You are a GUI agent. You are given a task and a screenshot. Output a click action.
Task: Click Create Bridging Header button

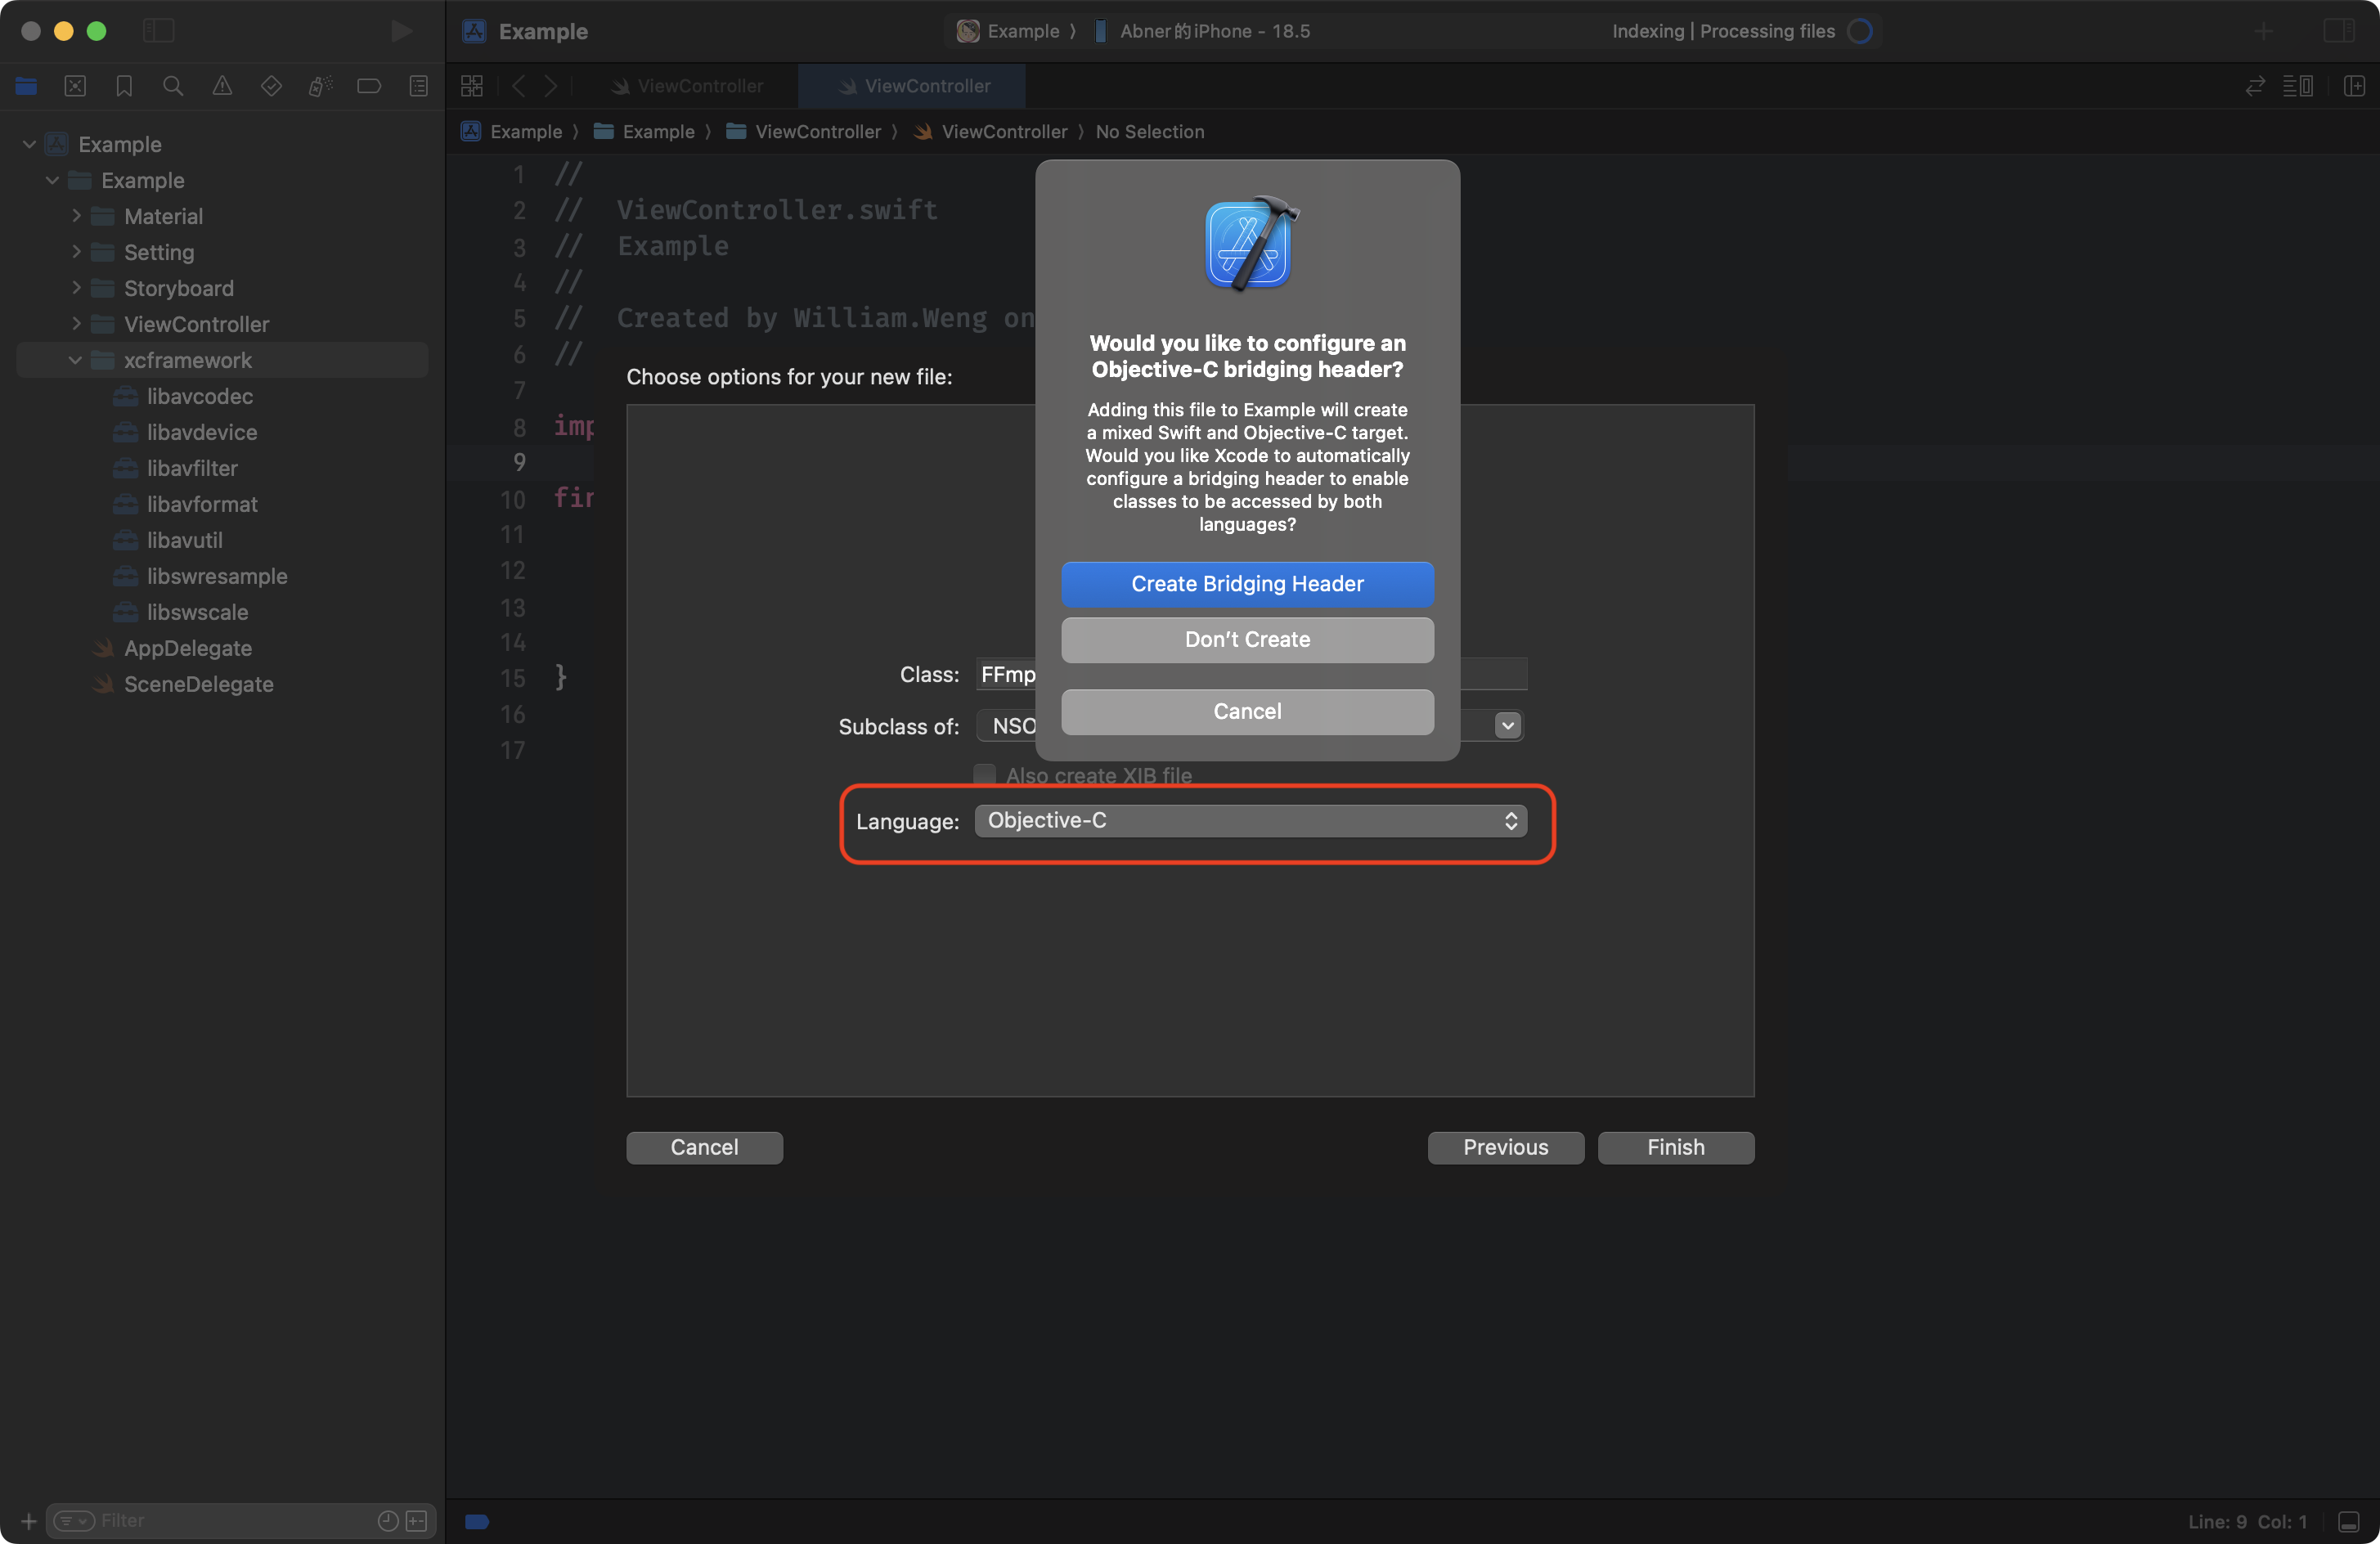(x=1247, y=584)
